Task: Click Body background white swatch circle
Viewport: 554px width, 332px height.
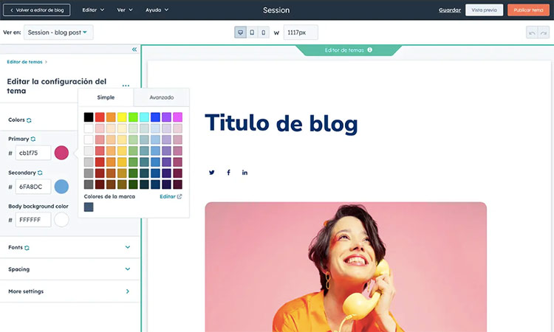Action: tap(61, 219)
